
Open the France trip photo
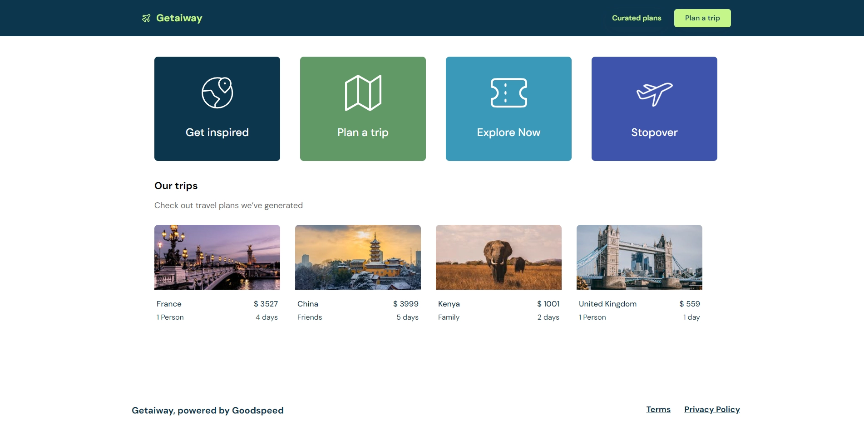point(217,257)
